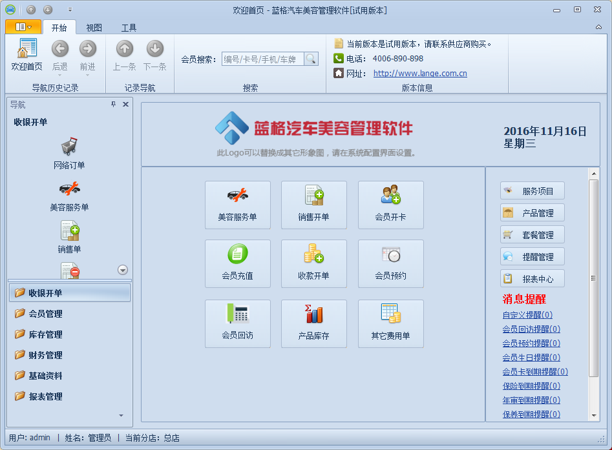The image size is (612, 450).
Task: Click the 会员搜索 input field
Action: (262, 59)
